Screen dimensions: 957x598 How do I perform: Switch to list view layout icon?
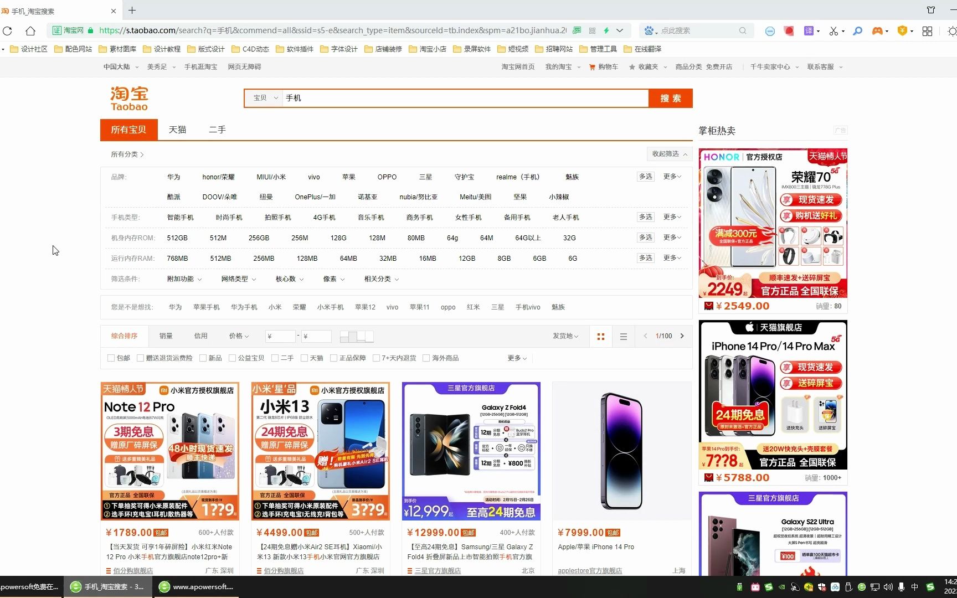pyautogui.click(x=624, y=336)
